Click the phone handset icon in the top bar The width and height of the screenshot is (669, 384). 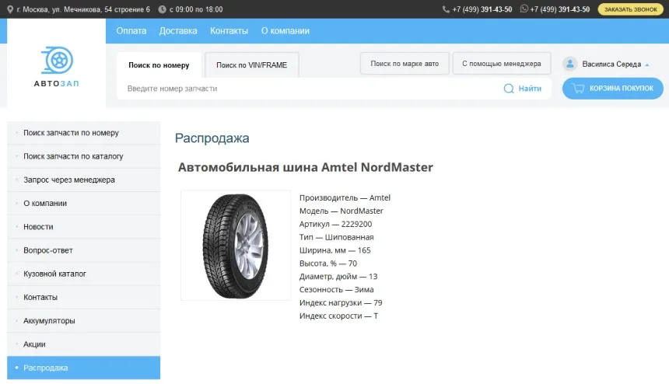coord(446,9)
